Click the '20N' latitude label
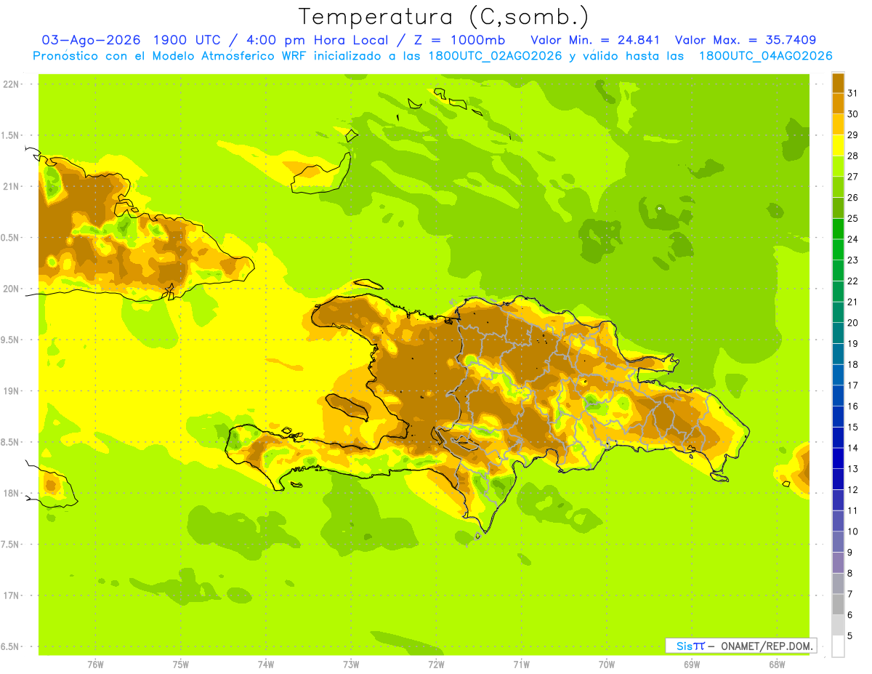This screenshot has height=674, width=872. 11,289
